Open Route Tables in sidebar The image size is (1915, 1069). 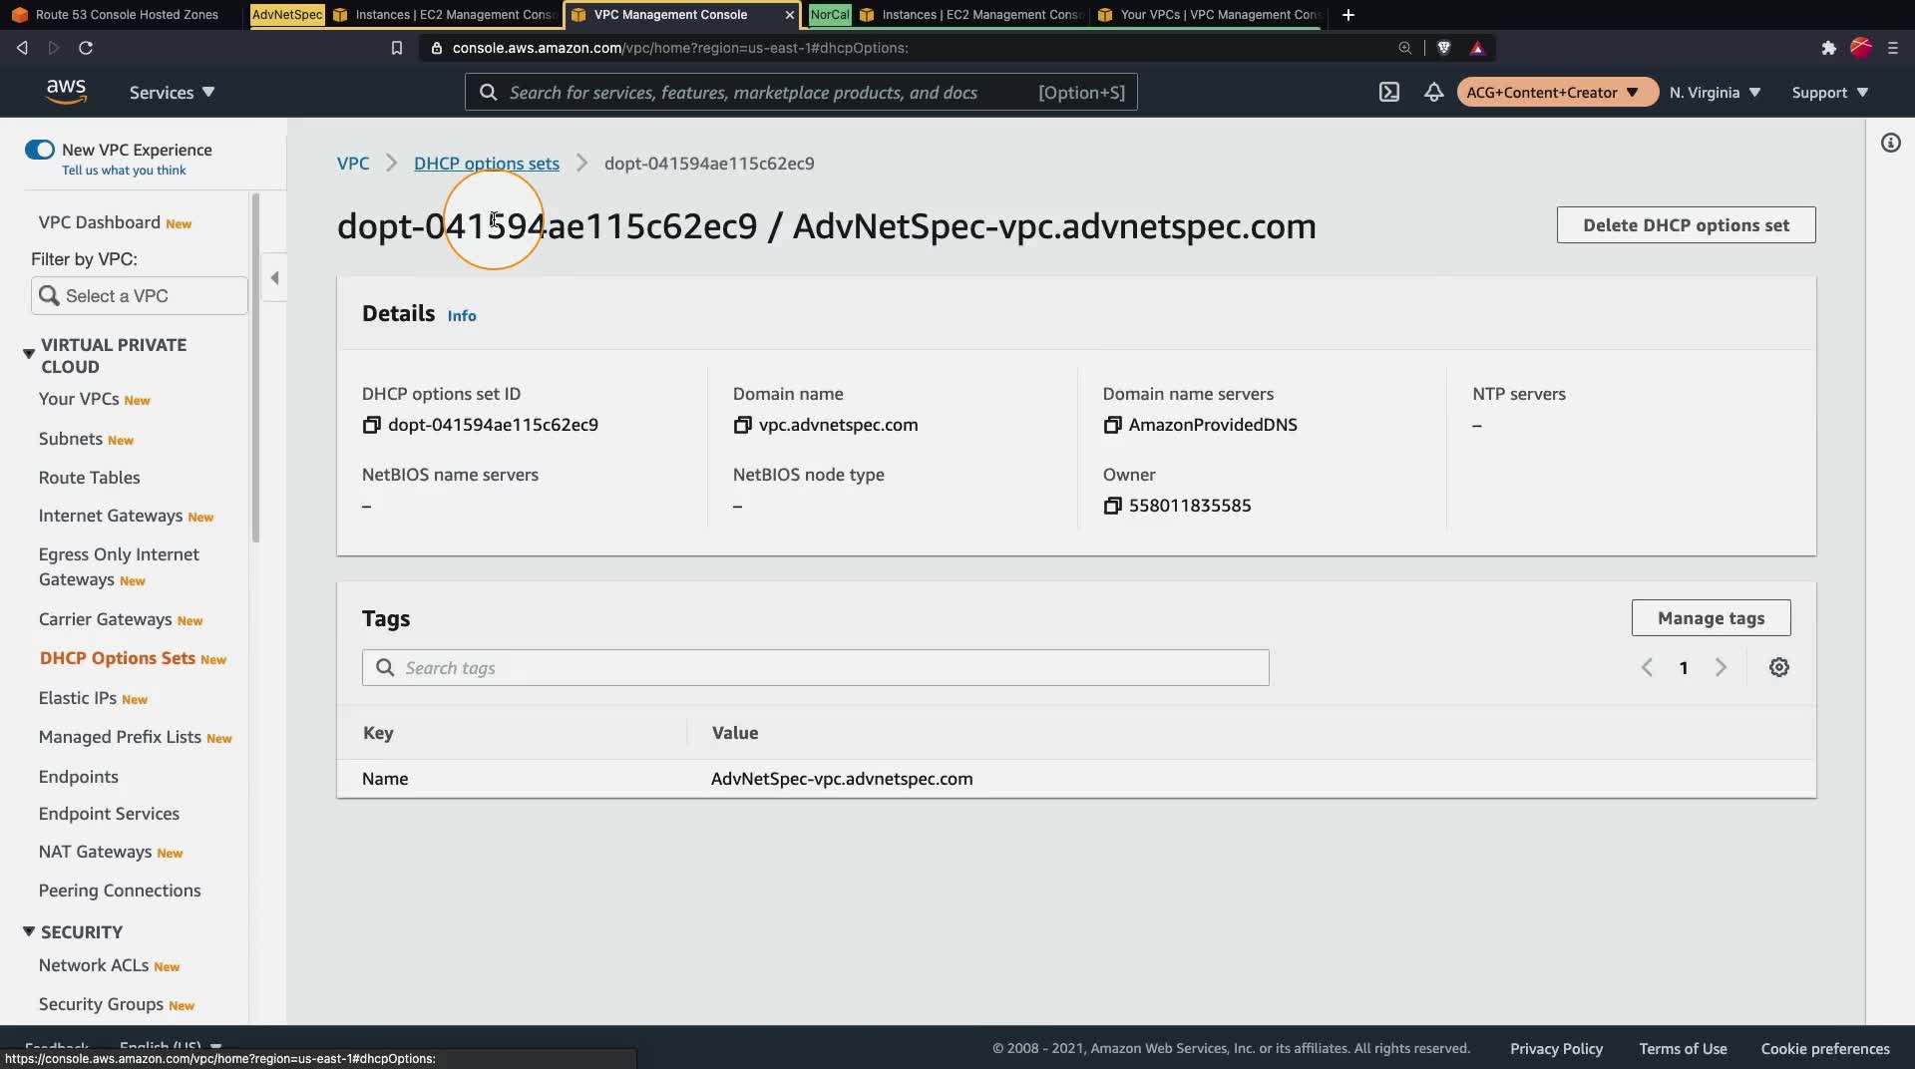[90, 478]
